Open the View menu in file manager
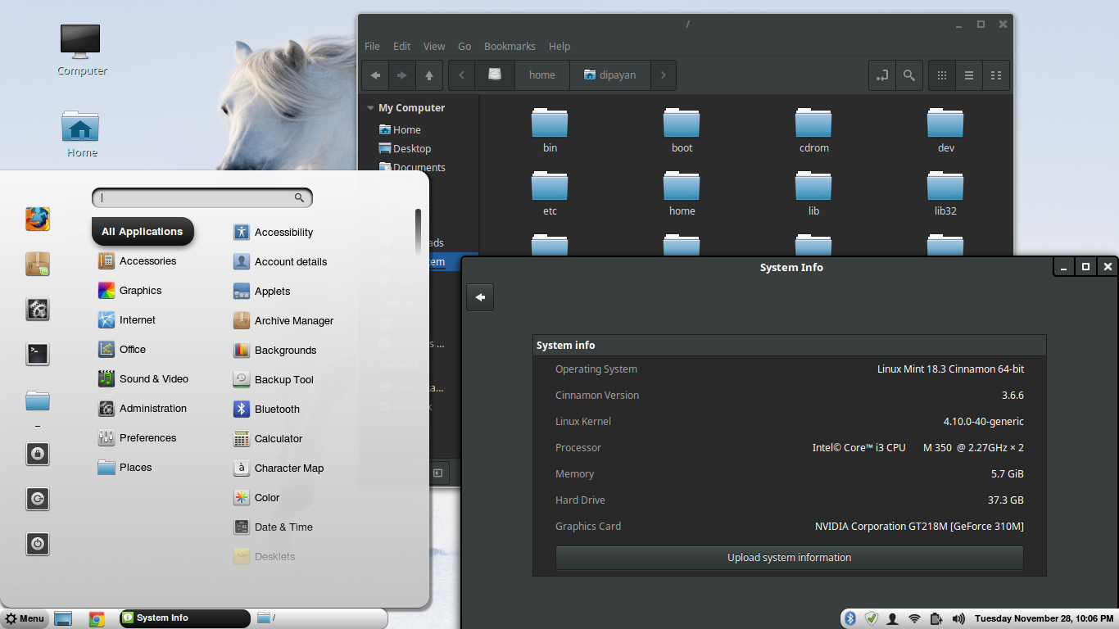This screenshot has width=1119, height=629. coord(434,47)
